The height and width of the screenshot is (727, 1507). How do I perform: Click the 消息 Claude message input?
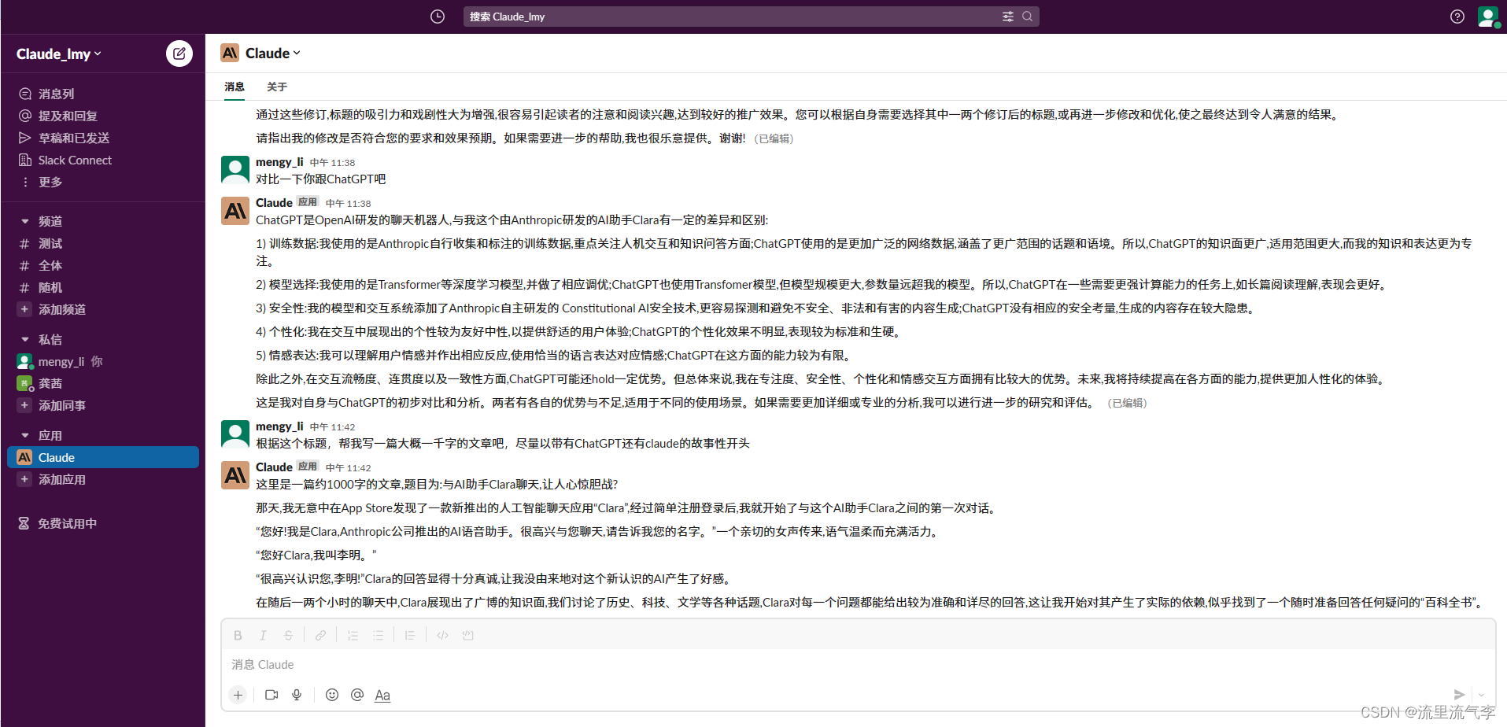point(858,665)
